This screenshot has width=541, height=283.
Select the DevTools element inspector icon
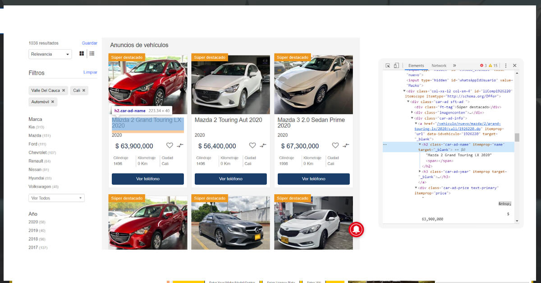388,65
